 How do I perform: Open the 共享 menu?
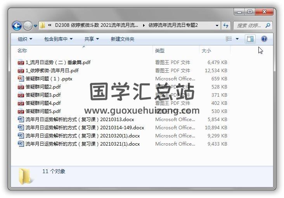92,39
